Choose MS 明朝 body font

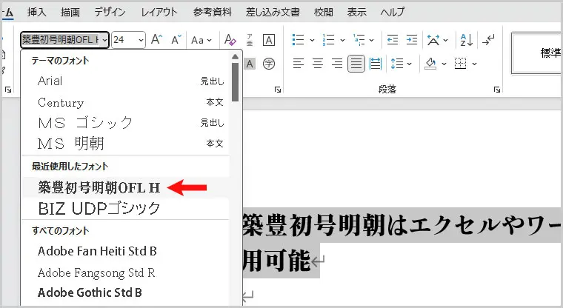(126, 144)
